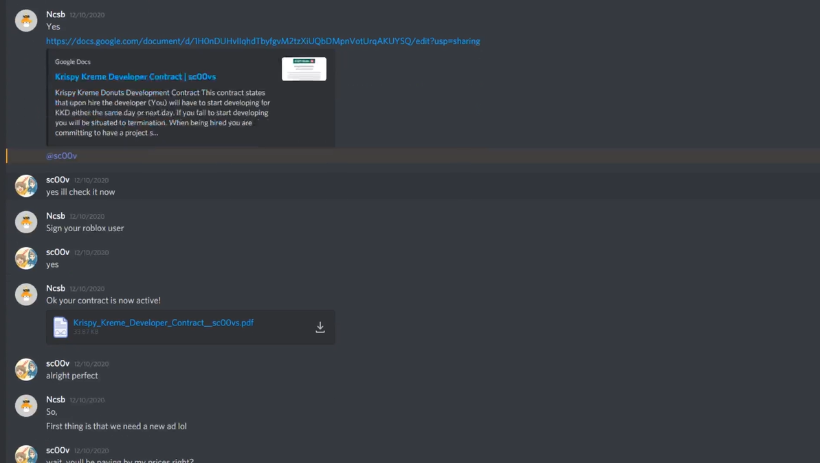Click the @sc00v mention
Viewport: 820px width, 463px height.
(61, 156)
